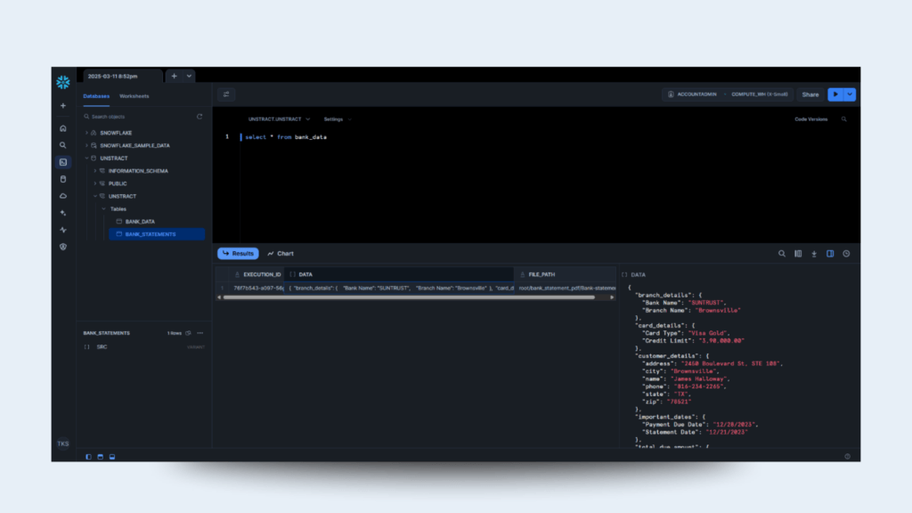Toggle bottom results panel visibility
912x513 pixels.
coord(101,457)
